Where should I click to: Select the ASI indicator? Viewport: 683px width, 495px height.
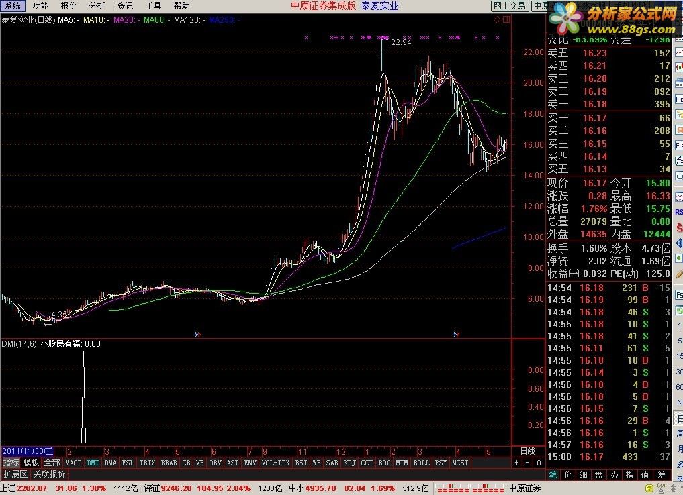(x=232, y=463)
